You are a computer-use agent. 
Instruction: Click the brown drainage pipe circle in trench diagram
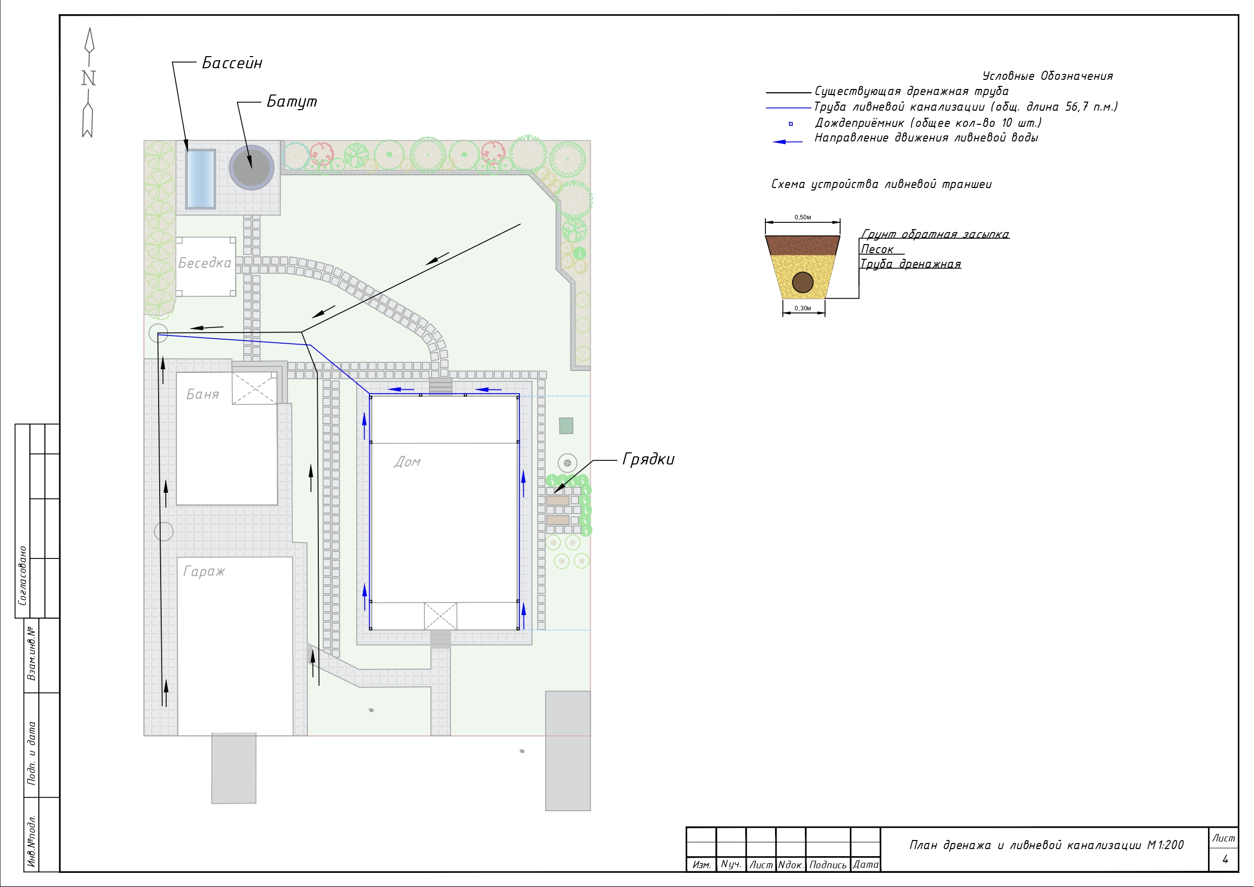[x=802, y=282]
